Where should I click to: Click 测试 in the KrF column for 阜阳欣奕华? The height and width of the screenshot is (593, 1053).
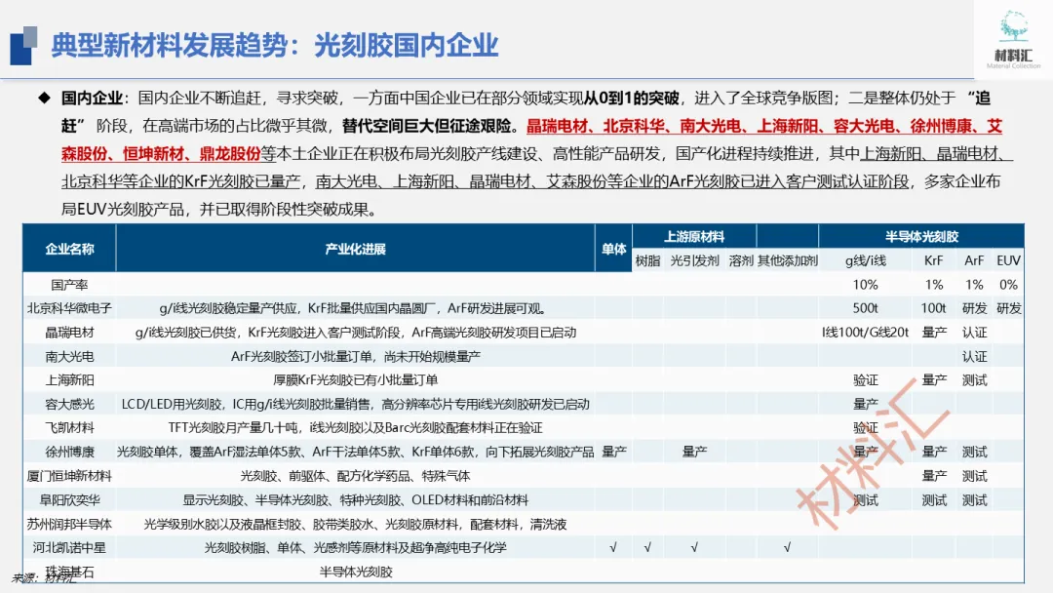point(933,500)
